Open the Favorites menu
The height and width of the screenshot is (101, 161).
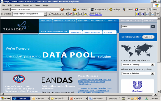point(27,5)
